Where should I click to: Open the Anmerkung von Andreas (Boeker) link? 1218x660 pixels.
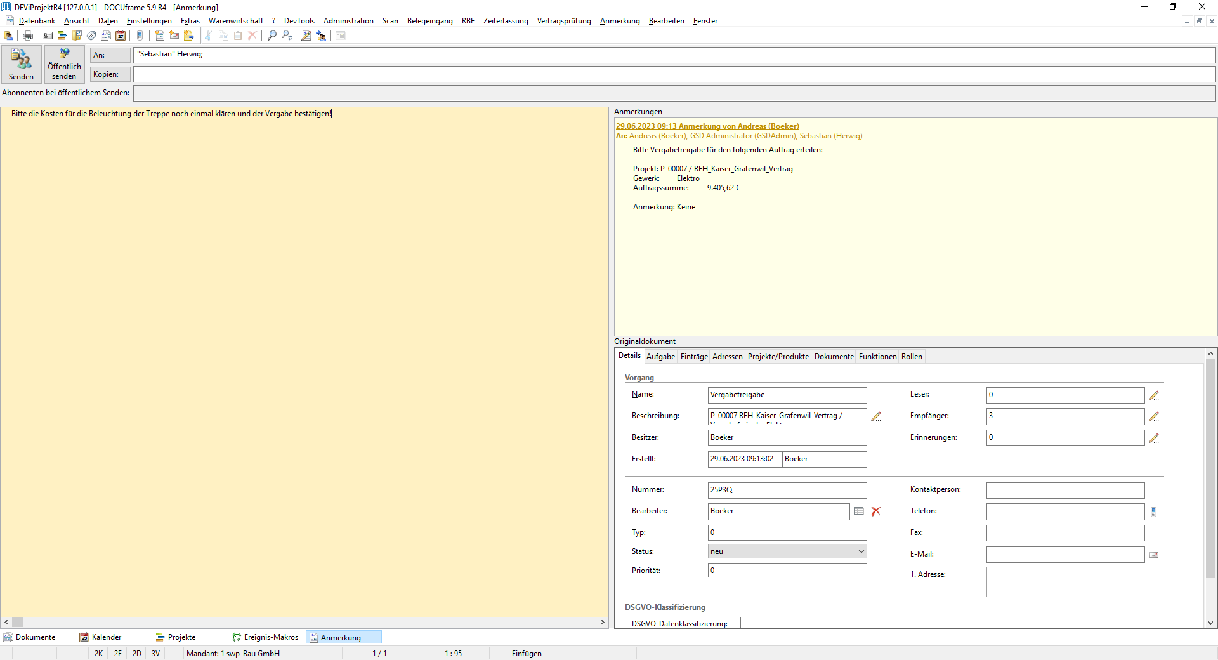click(x=707, y=126)
